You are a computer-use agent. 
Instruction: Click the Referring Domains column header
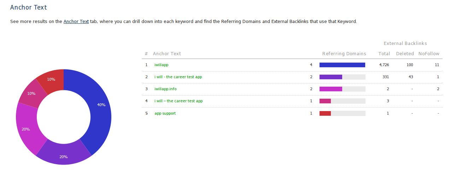pos(344,54)
